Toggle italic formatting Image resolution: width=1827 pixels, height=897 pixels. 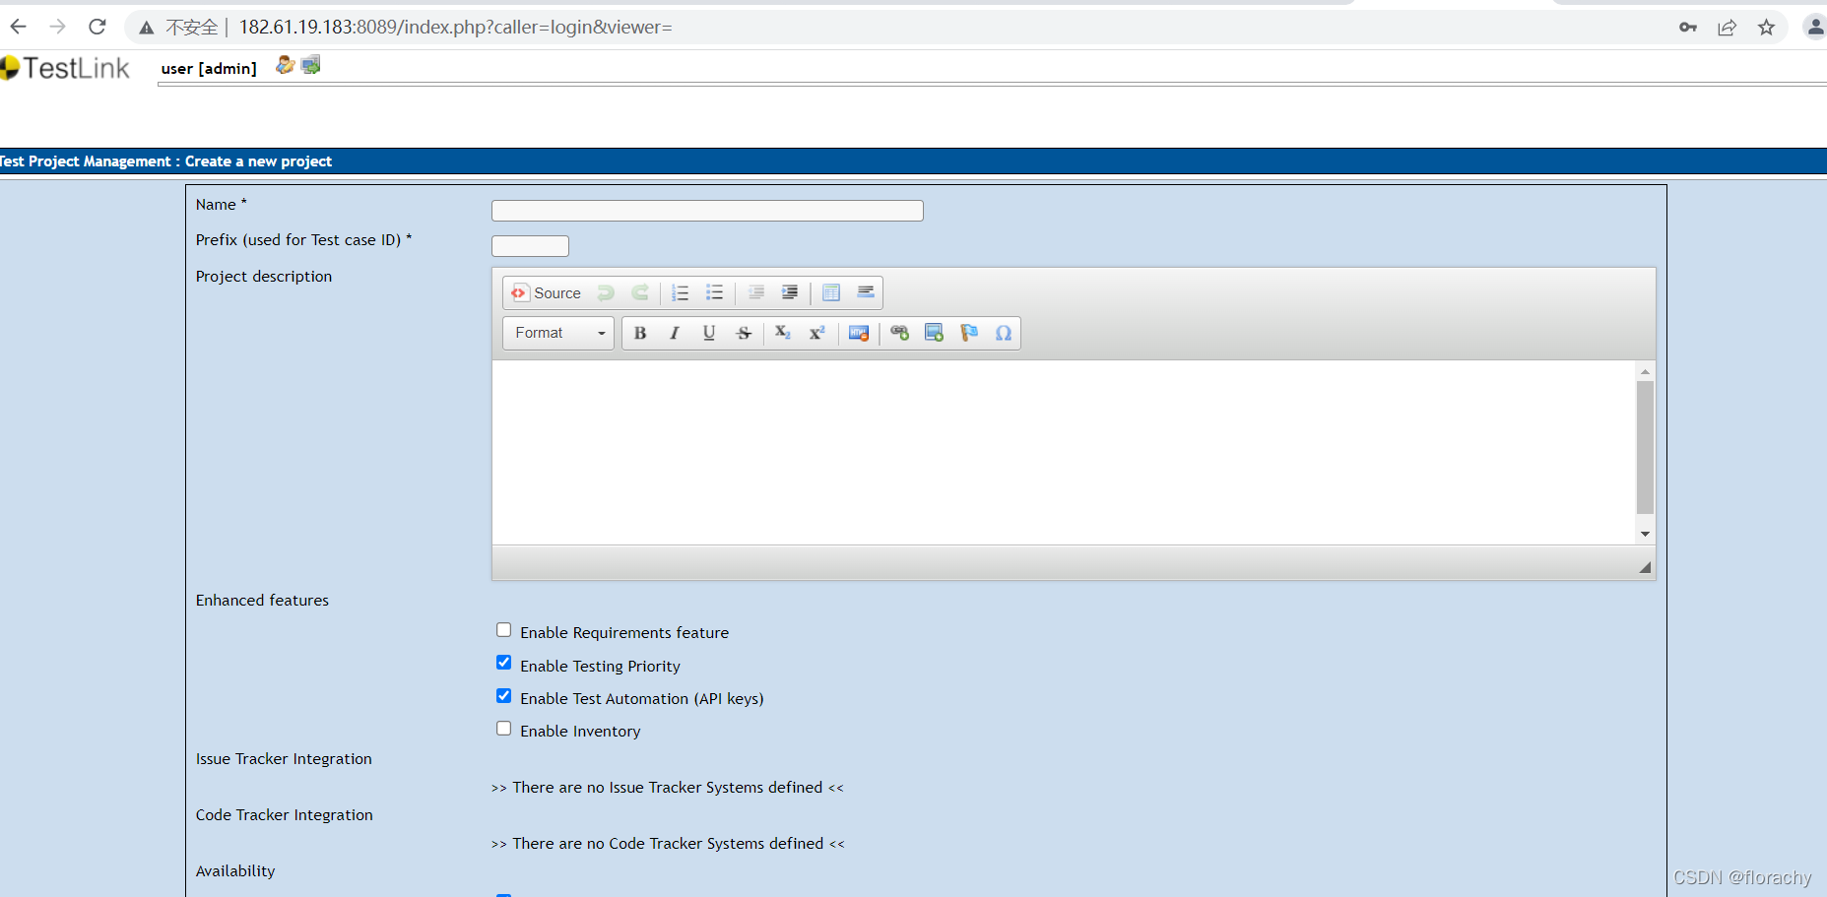point(675,334)
